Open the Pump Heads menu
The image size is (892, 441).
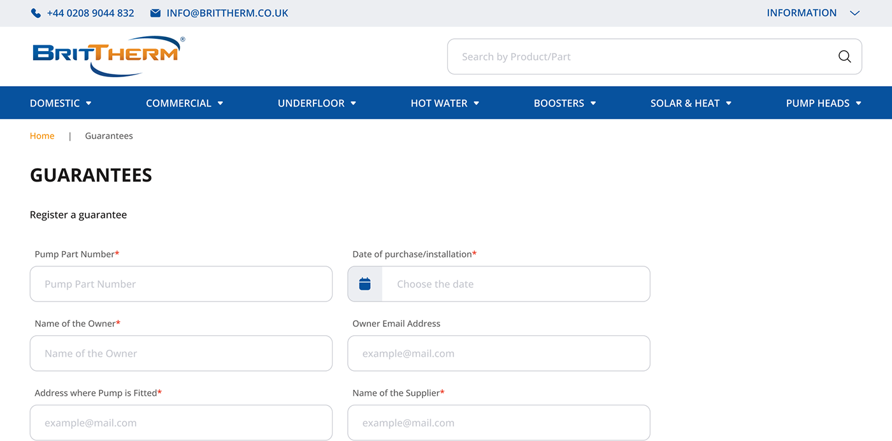(823, 103)
